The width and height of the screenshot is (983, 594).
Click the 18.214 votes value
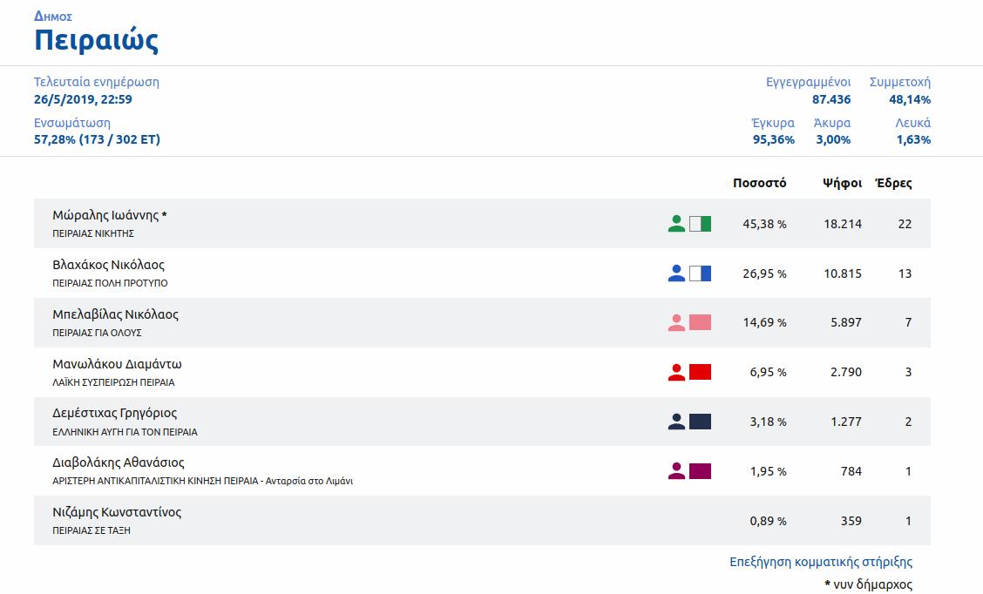pos(843,225)
